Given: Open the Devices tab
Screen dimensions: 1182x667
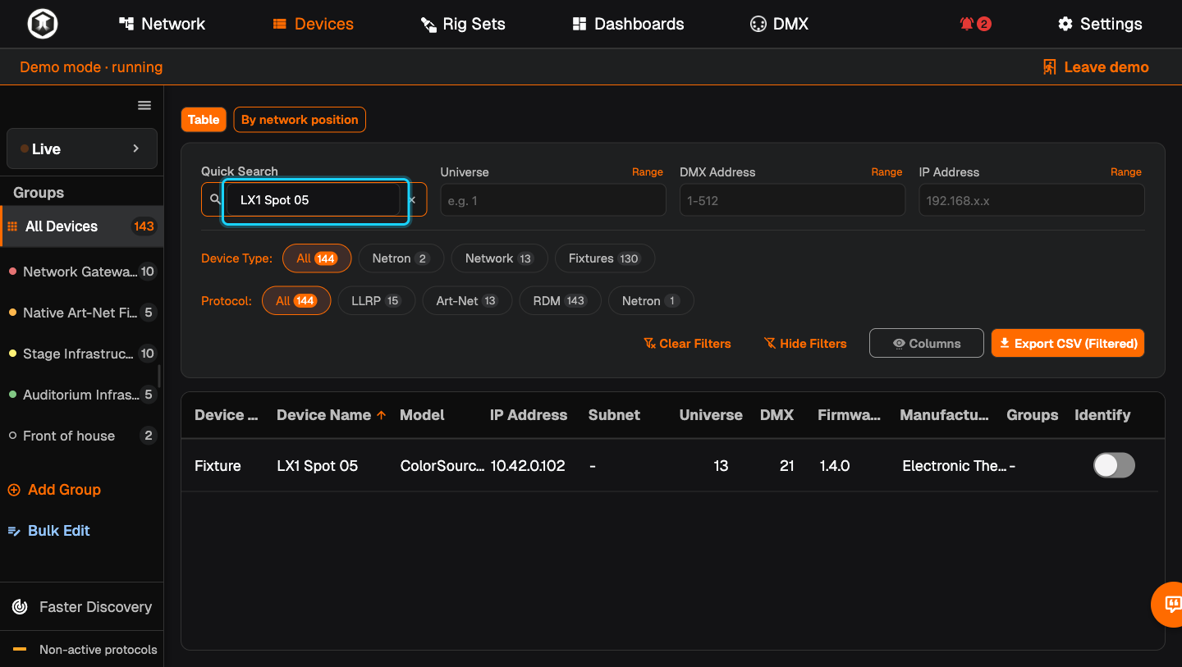Looking at the screenshot, I should [x=314, y=24].
